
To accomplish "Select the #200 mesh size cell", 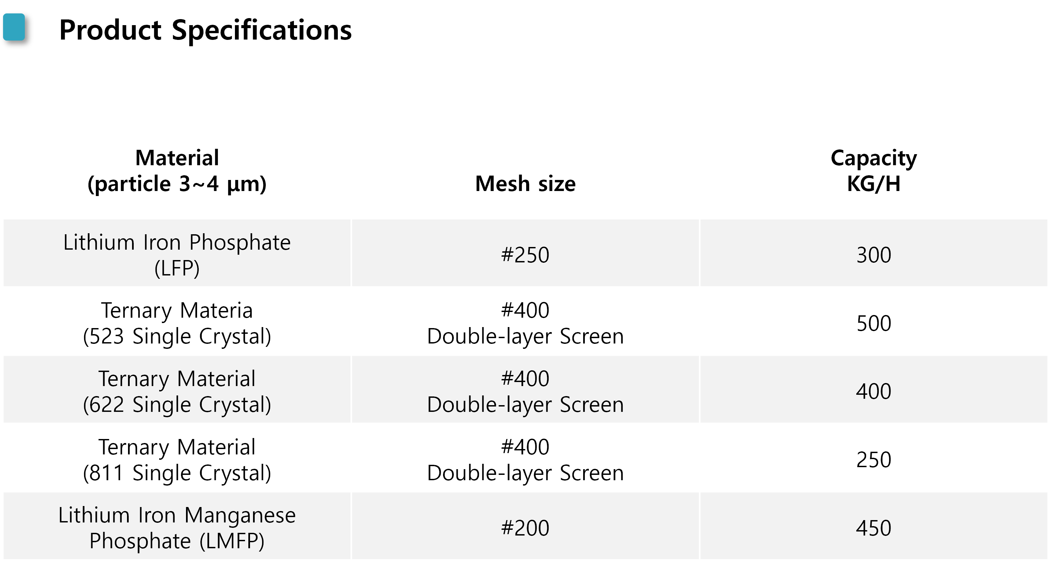I will (x=525, y=527).
